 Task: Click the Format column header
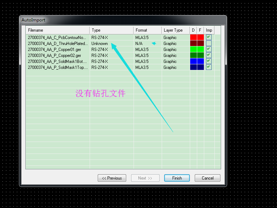(147, 30)
